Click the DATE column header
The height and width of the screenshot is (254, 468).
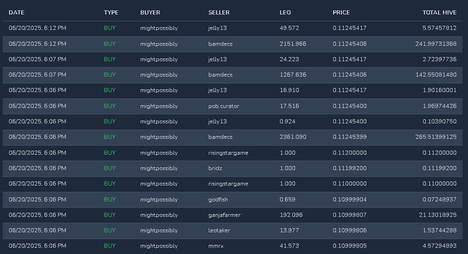click(16, 13)
